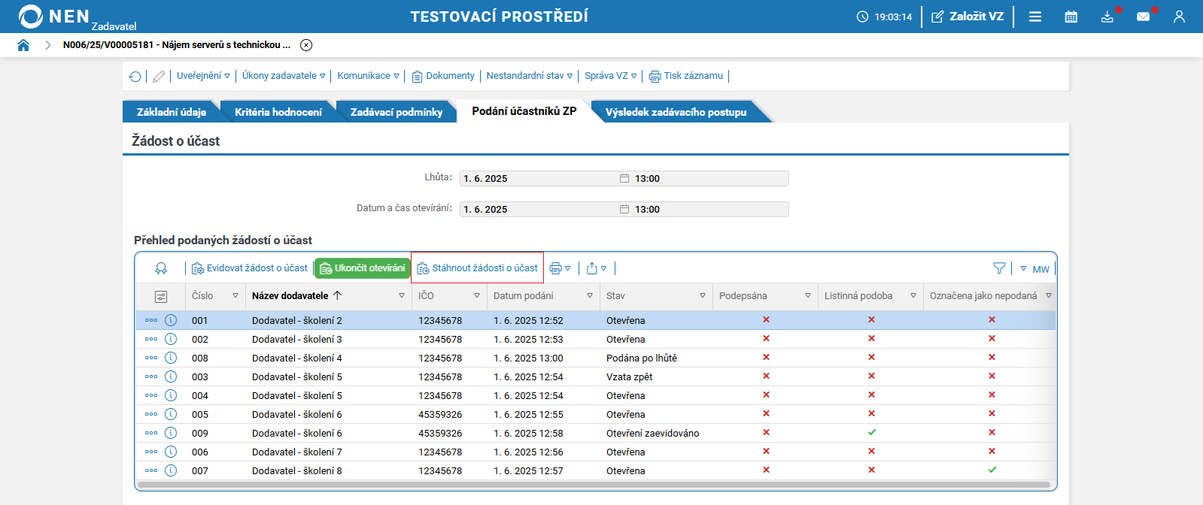The image size is (1203, 505).
Task: Switch to the Zadávací podmínky tab
Action: 396,112
